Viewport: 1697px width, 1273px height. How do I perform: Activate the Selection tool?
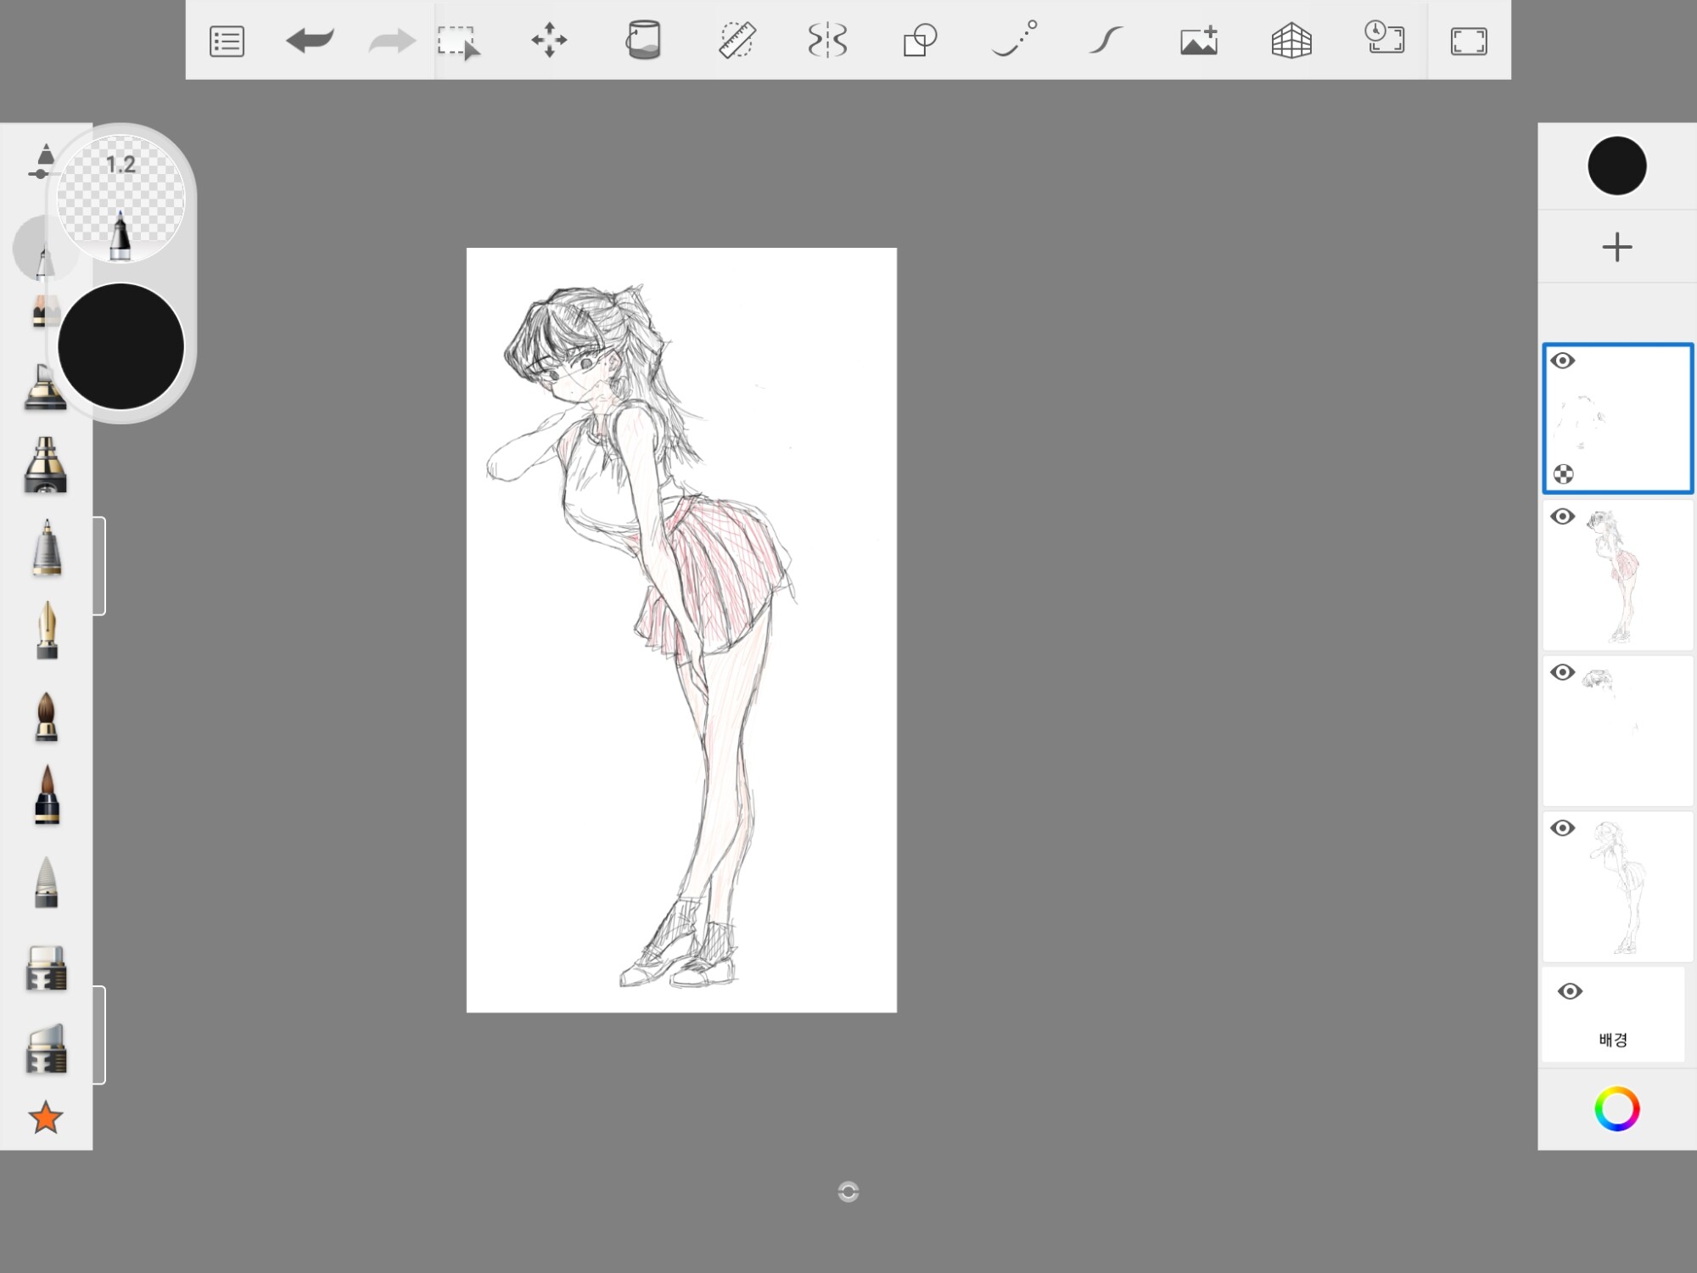458,41
